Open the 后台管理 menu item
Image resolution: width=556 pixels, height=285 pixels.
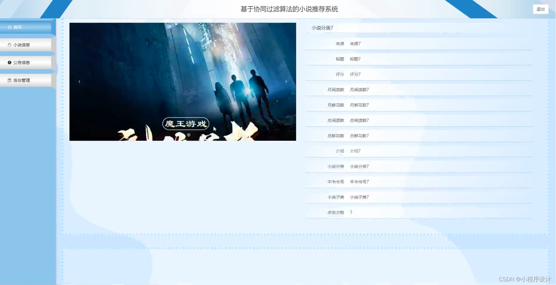26,80
